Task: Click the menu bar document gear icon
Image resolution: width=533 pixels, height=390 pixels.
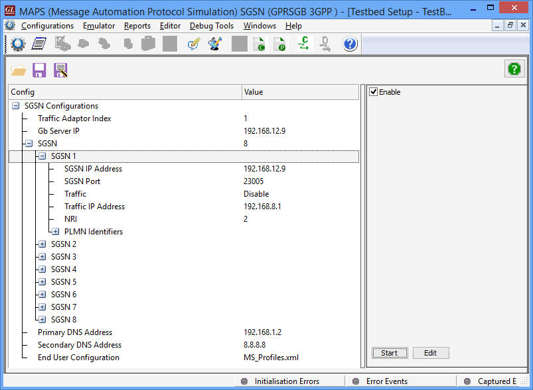Action: (10, 25)
